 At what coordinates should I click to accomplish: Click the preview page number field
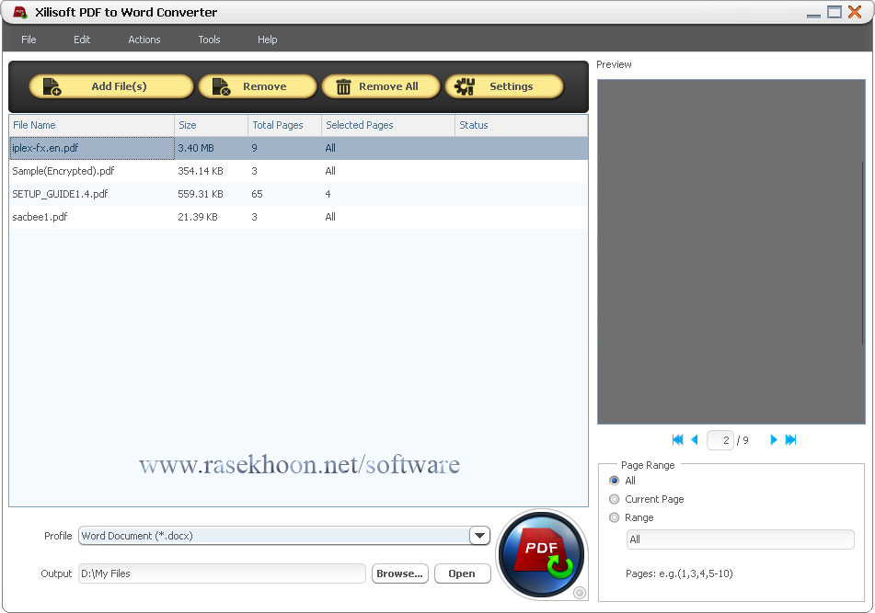pos(720,440)
